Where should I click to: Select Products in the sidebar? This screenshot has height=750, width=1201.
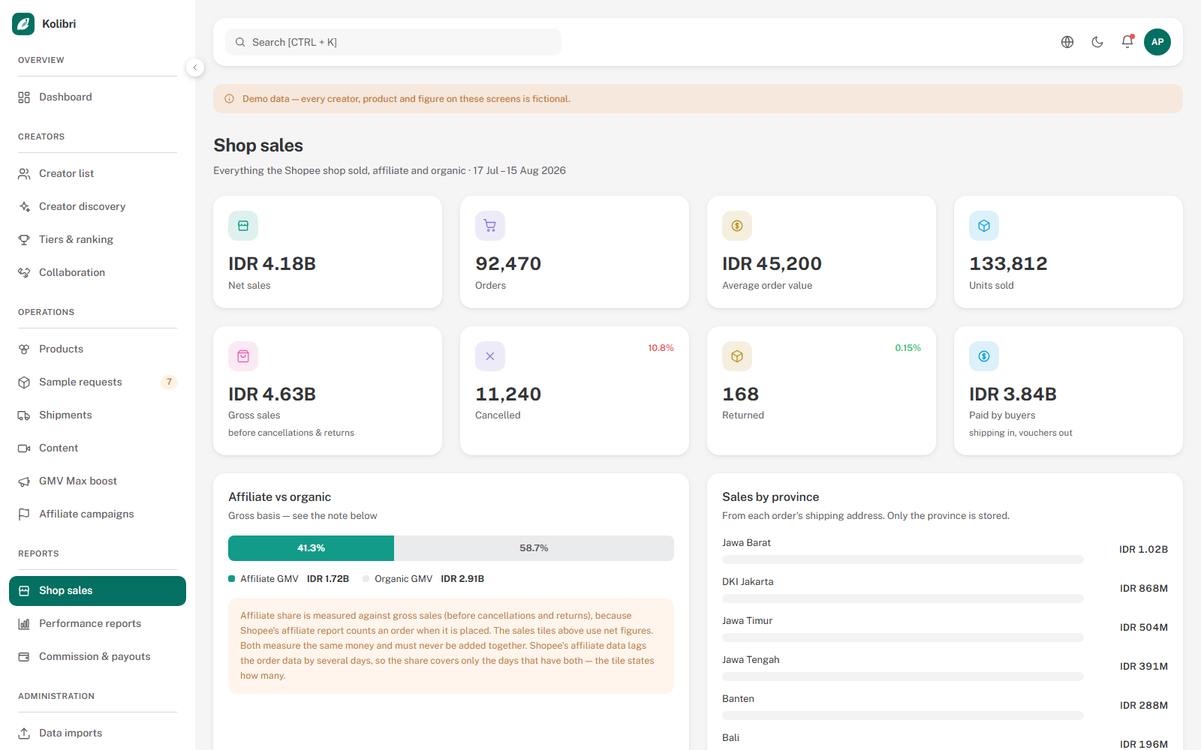click(98, 349)
